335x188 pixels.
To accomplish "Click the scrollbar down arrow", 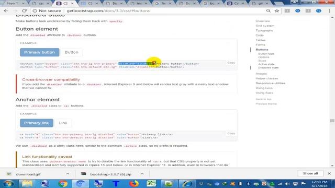I will pyautogui.click(x=332, y=166).
